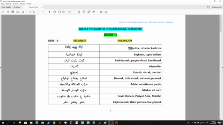Open File Explorer from the taskbar

[x=31, y=123]
